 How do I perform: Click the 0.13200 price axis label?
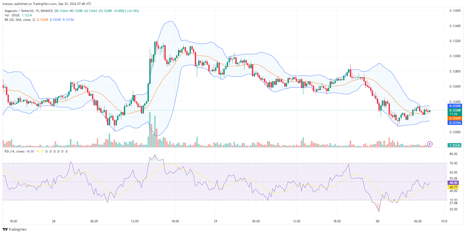(455, 41)
